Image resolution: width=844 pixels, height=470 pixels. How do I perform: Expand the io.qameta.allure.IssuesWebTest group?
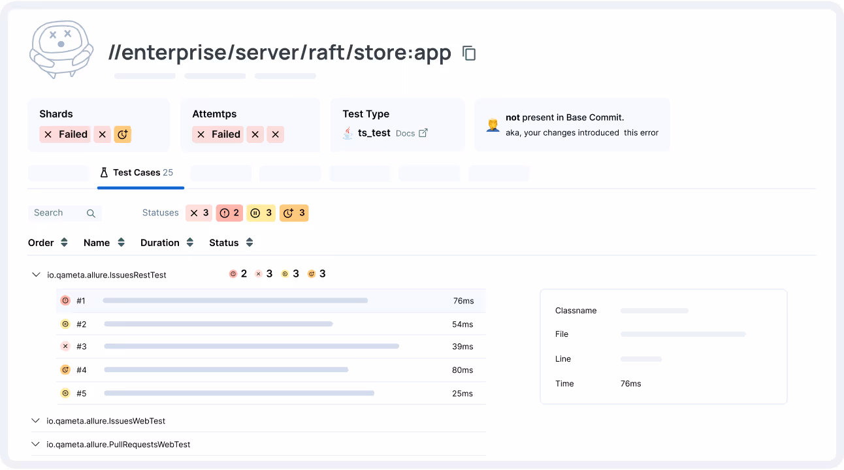point(36,420)
